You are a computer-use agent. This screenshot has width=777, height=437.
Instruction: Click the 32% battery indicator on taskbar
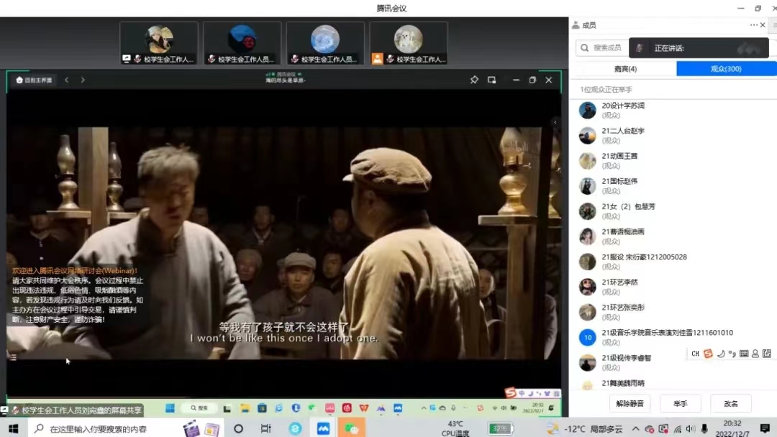point(499,428)
